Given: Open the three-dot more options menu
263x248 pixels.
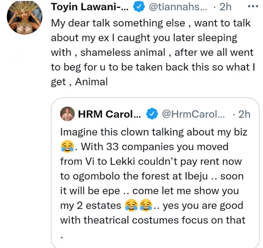Looking at the screenshot, I should point(253,6).
